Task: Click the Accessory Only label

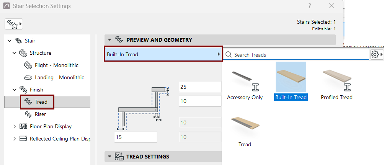Action: 245,98
